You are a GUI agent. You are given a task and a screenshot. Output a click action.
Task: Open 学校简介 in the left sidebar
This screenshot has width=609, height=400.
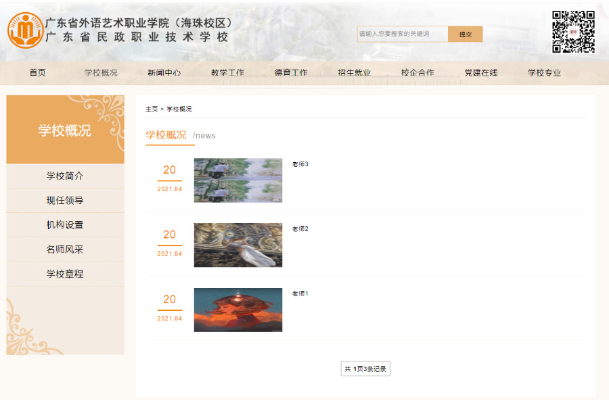pyautogui.click(x=65, y=176)
